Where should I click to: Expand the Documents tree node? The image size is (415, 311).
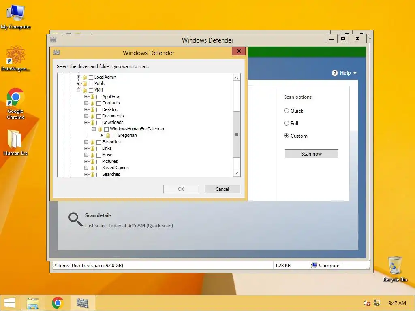click(86, 116)
